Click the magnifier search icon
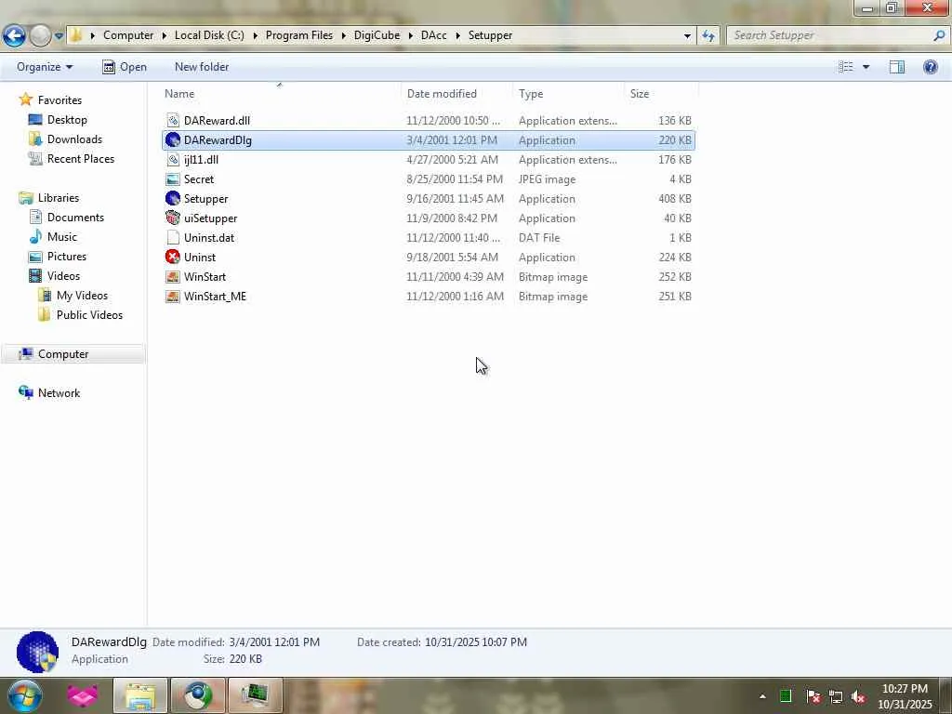The width and height of the screenshot is (952, 714). click(x=939, y=36)
